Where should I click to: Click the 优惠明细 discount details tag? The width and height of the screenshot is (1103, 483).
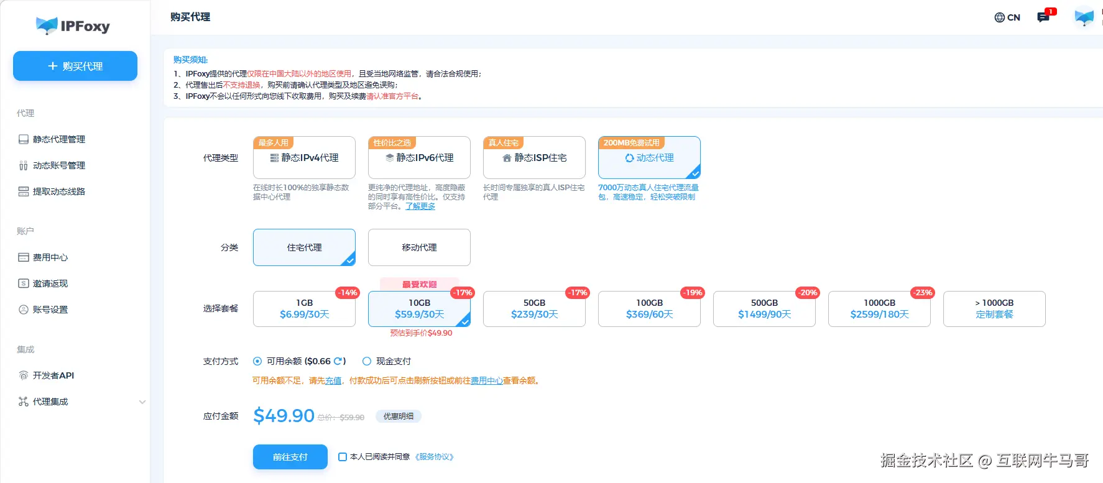pos(399,416)
